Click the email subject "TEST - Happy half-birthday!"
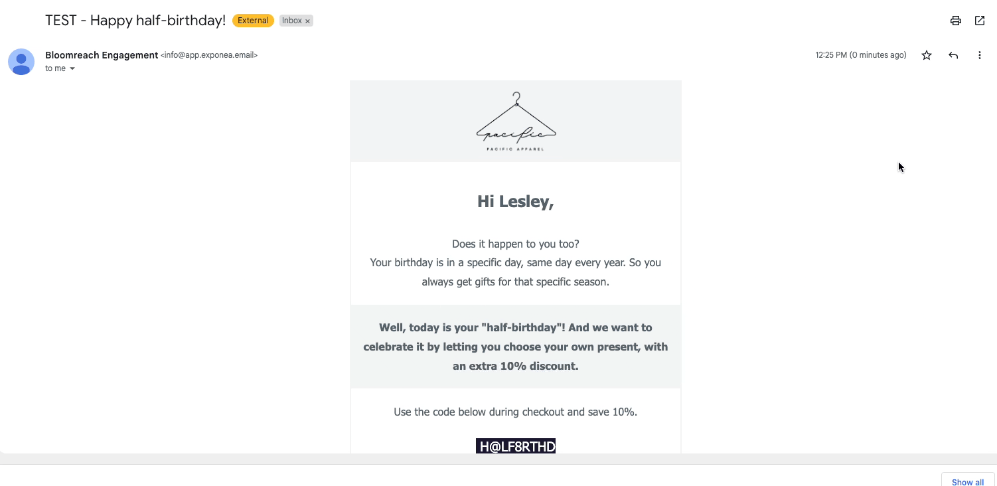997x486 pixels. click(135, 21)
